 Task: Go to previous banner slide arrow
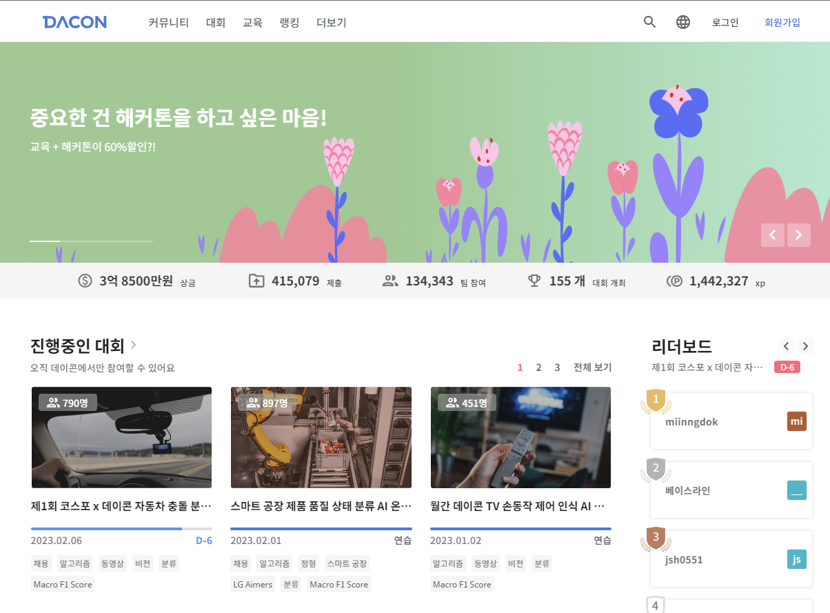pos(773,235)
